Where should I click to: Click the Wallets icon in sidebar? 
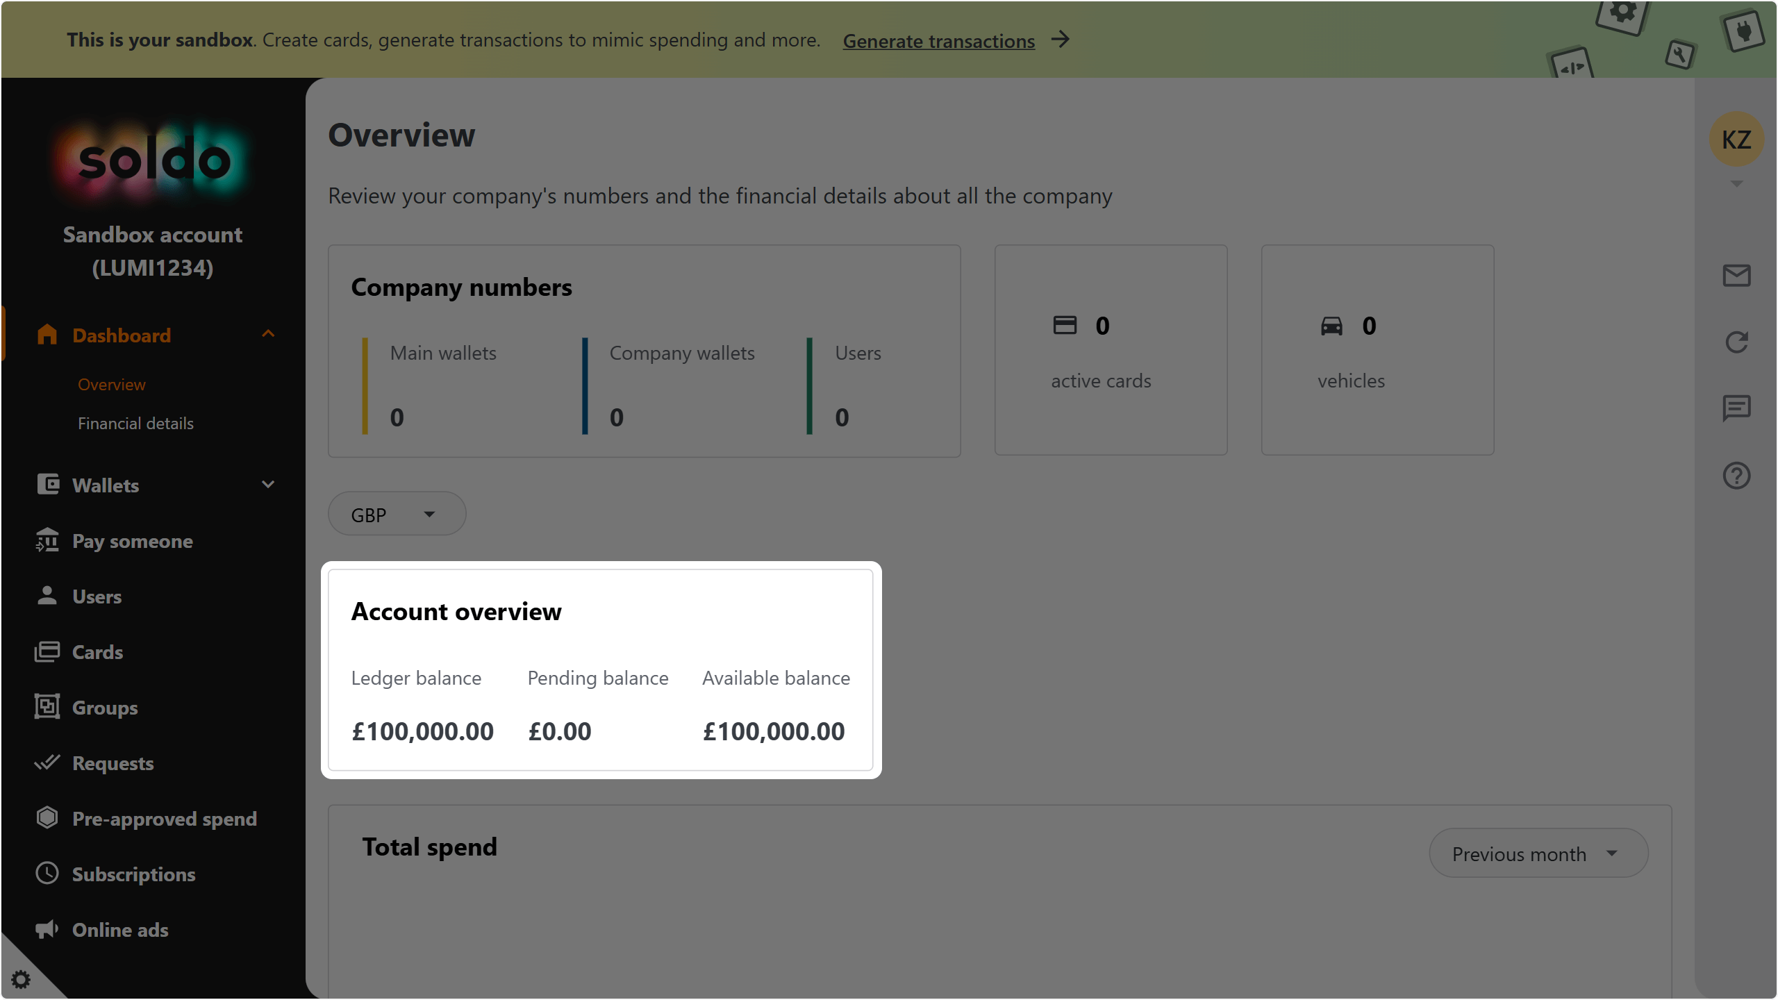coord(47,484)
